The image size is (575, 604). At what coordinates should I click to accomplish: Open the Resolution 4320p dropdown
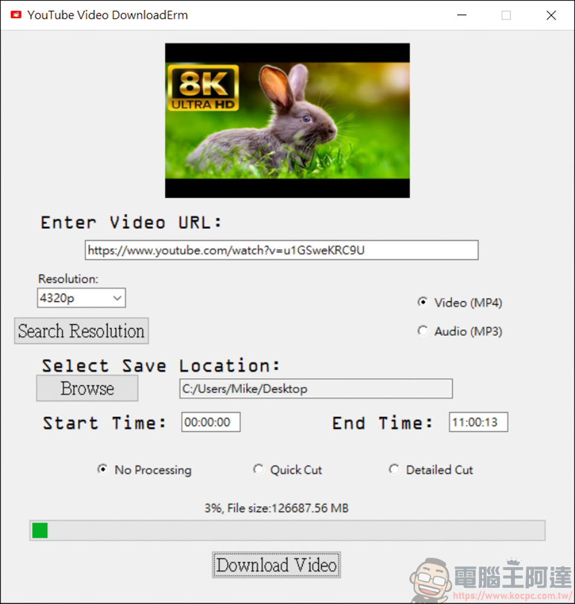[82, 298]
